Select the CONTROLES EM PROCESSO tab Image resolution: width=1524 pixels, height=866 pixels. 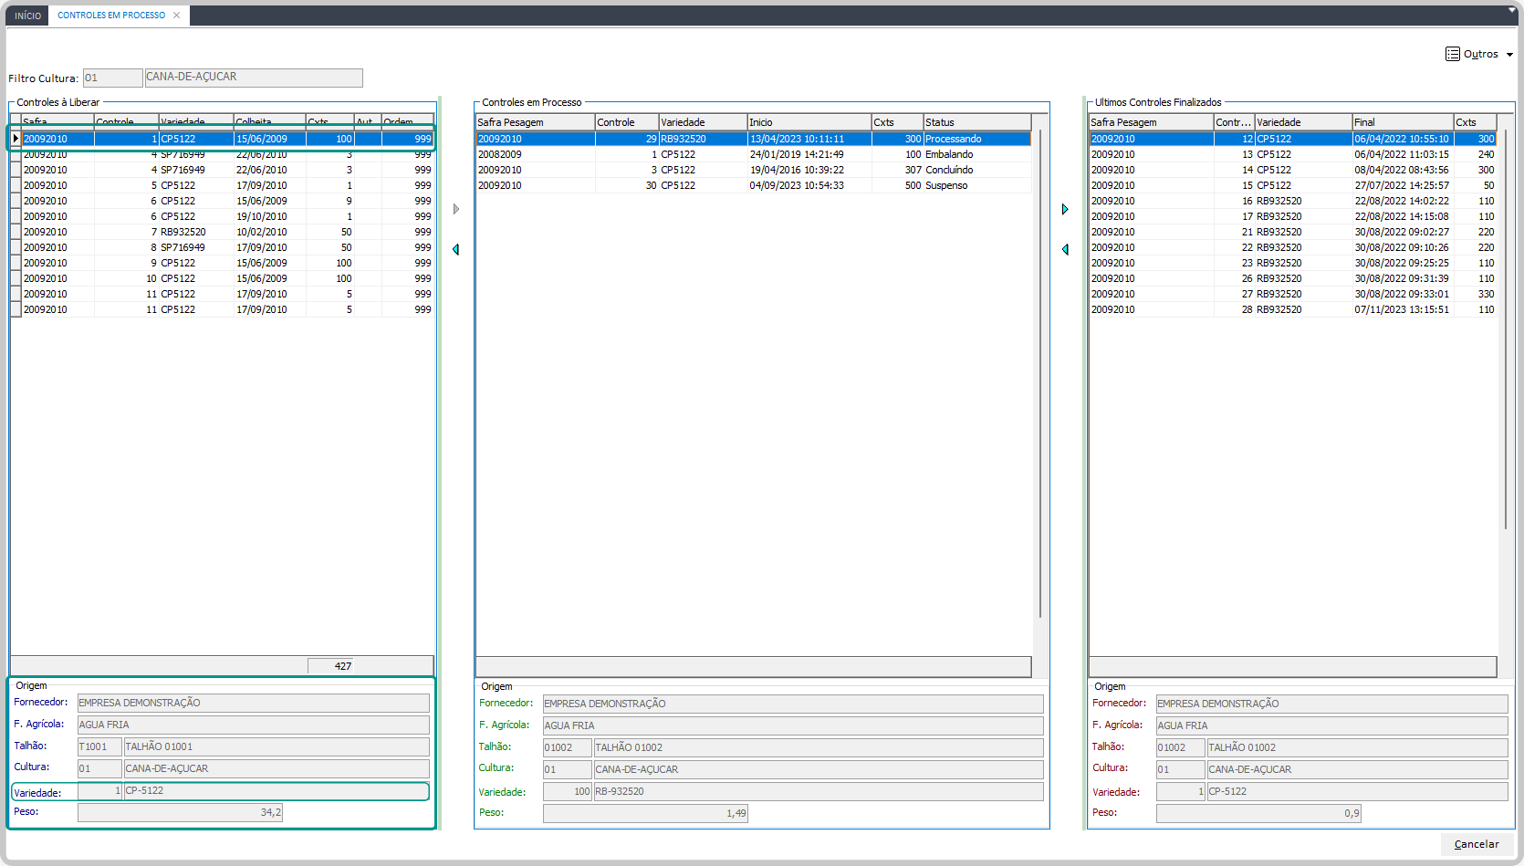111,16
